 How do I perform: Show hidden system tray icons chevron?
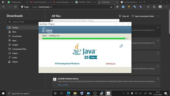point(124,93)
